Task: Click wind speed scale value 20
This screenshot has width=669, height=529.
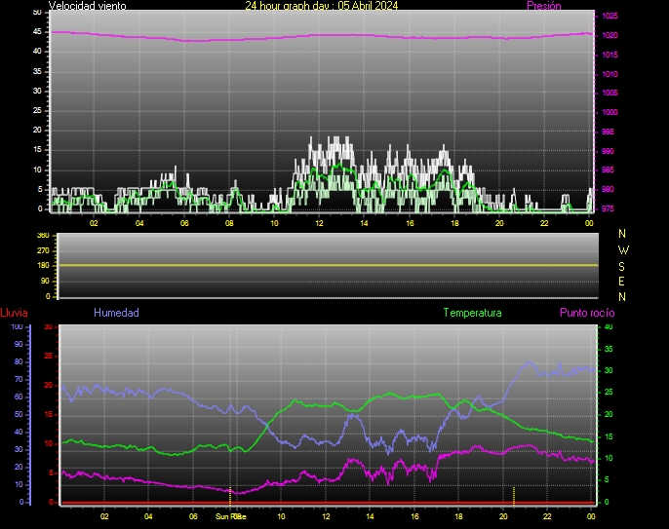Action: point(37,130)
